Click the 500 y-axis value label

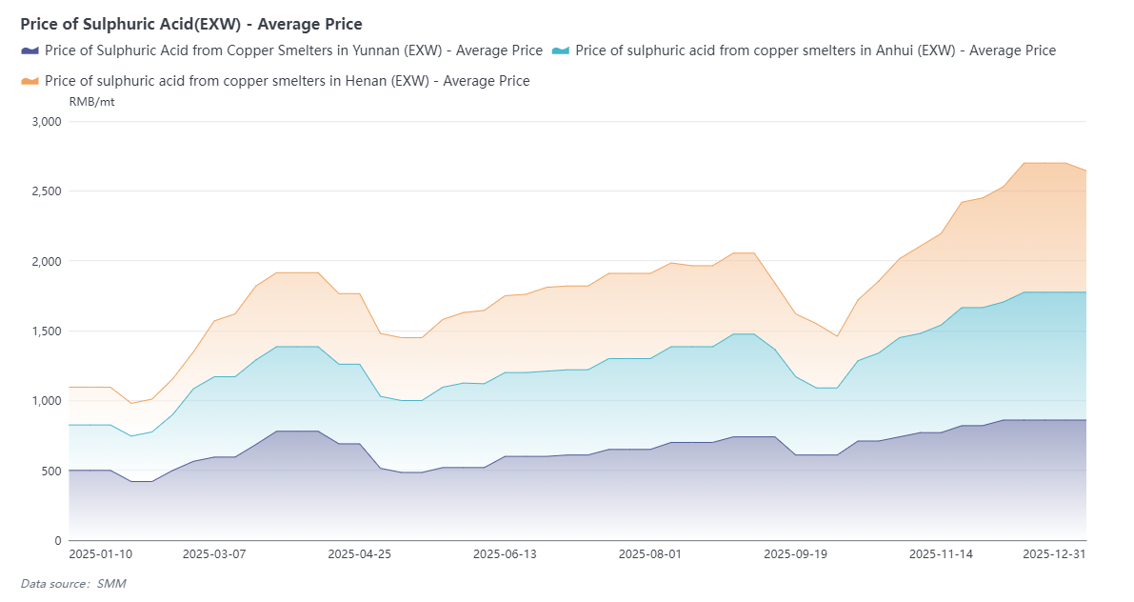[x=51, y=472]
